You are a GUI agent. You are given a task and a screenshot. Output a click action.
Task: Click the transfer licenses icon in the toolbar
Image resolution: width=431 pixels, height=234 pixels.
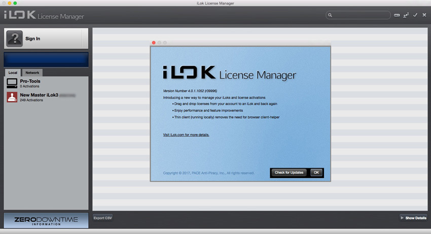(x=406, y=15)
